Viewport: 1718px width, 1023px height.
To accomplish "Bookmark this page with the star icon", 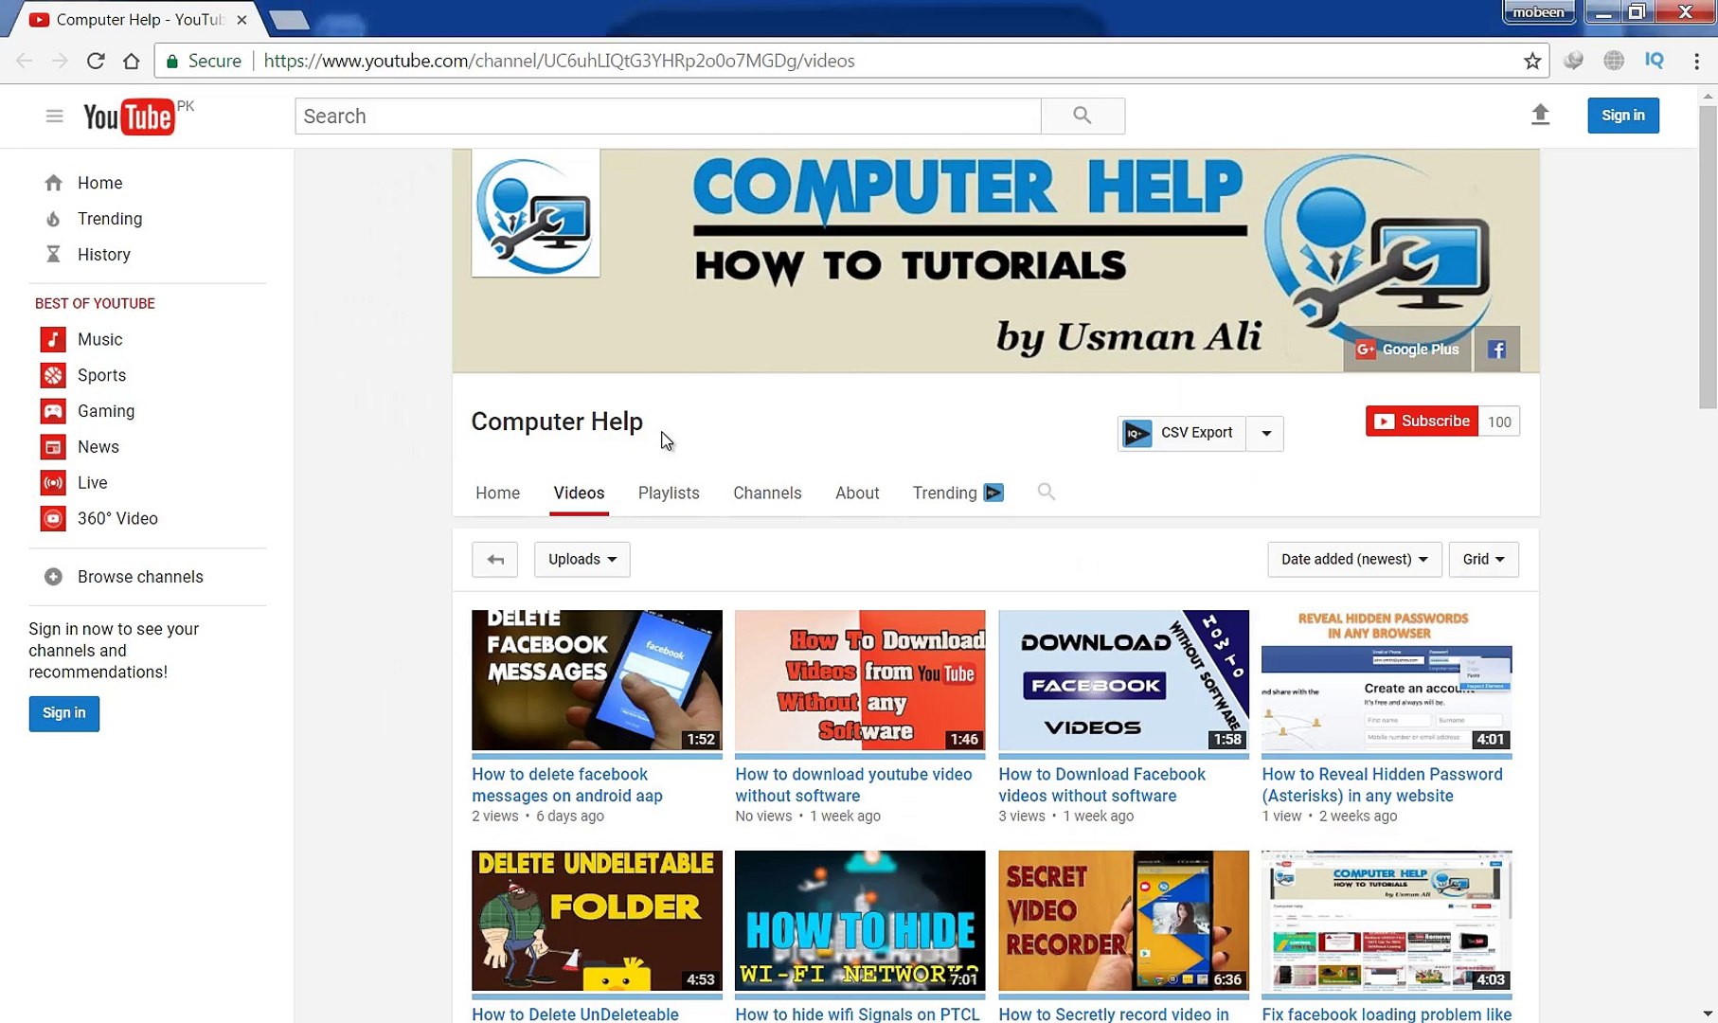I will click(1532, 61).
